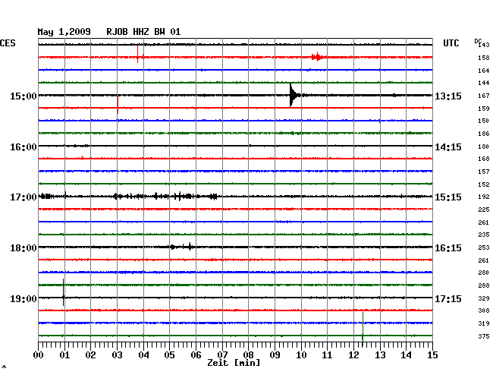Click minute tick label 08
The image size is (493, 375).
click(x=248, y=355)
